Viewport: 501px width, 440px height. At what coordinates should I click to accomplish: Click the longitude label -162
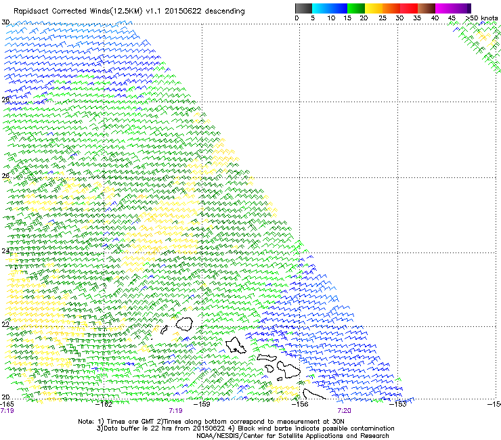coord(104,404)
